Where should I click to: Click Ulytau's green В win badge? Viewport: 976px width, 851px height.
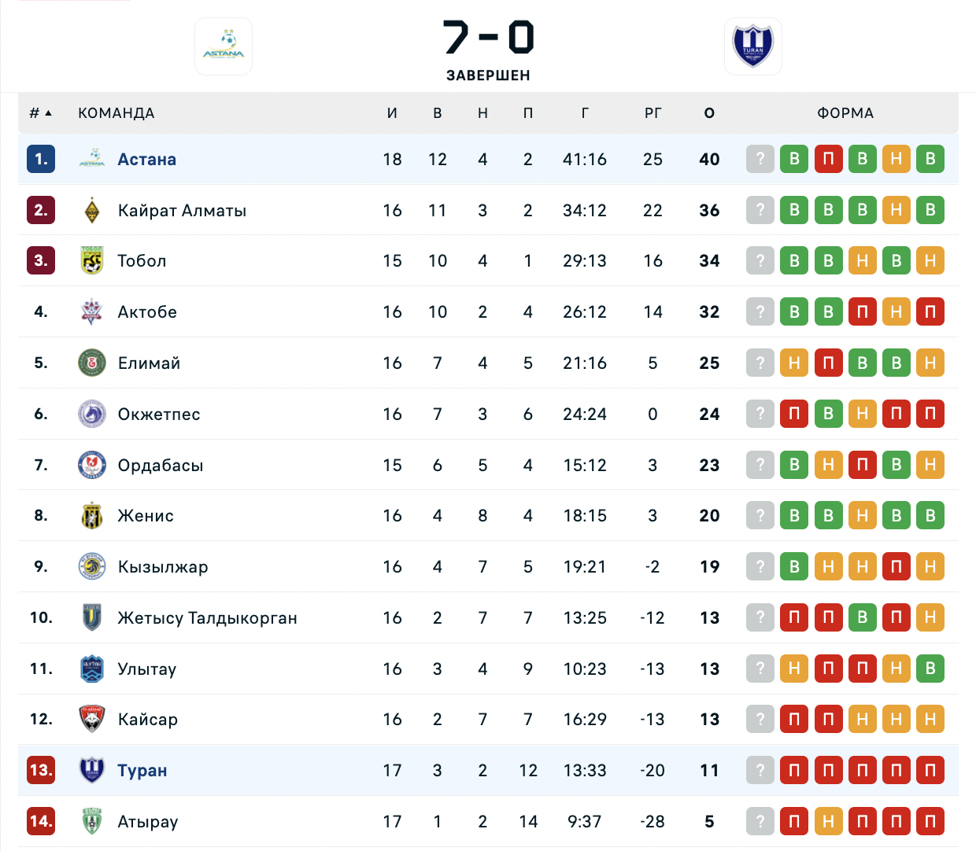(930, 669)
